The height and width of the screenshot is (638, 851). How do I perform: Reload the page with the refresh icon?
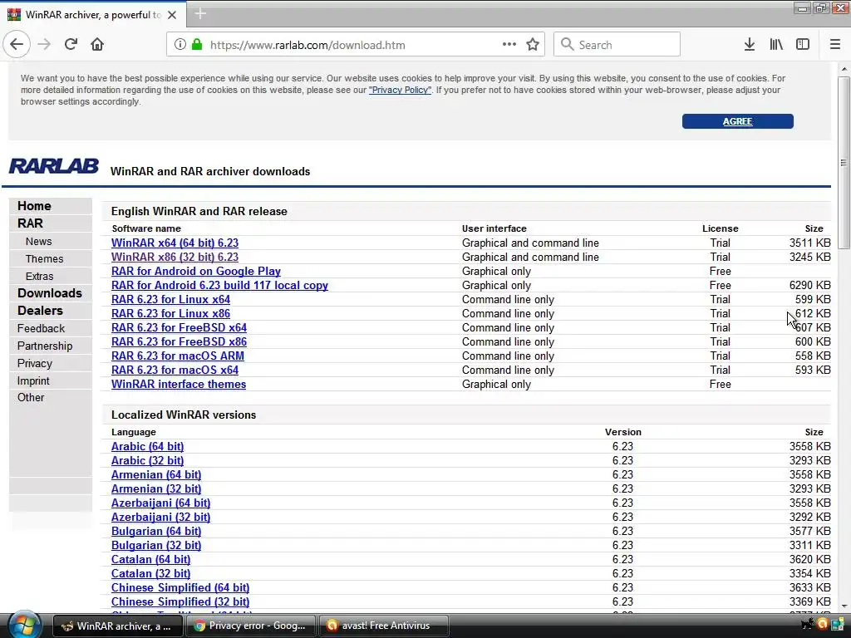point(71,45)
